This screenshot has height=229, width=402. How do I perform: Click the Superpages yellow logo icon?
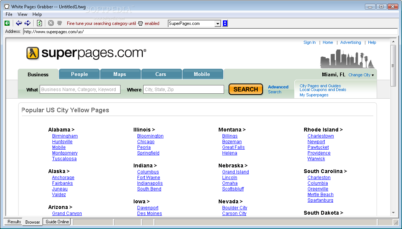click(x=32, y=53)
